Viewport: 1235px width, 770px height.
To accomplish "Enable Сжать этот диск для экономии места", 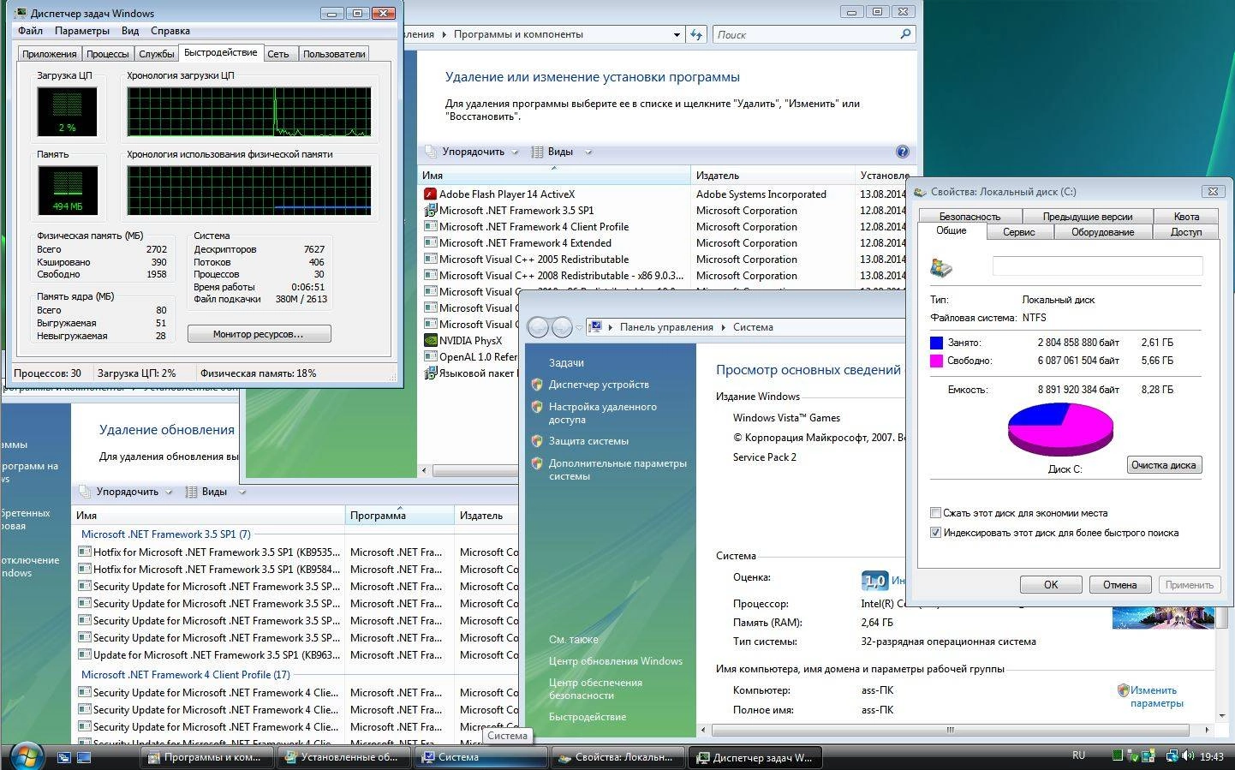I will (x=935, y=513).
